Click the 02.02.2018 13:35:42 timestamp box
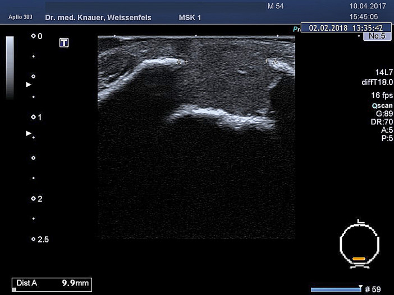The height and width of the screenshot is (295, 394). point(346,27)
